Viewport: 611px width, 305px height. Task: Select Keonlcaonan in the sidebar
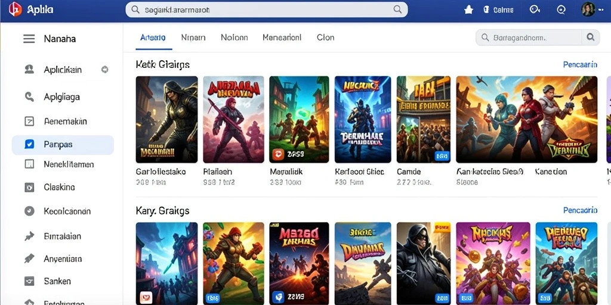click(x=63, y=211)
